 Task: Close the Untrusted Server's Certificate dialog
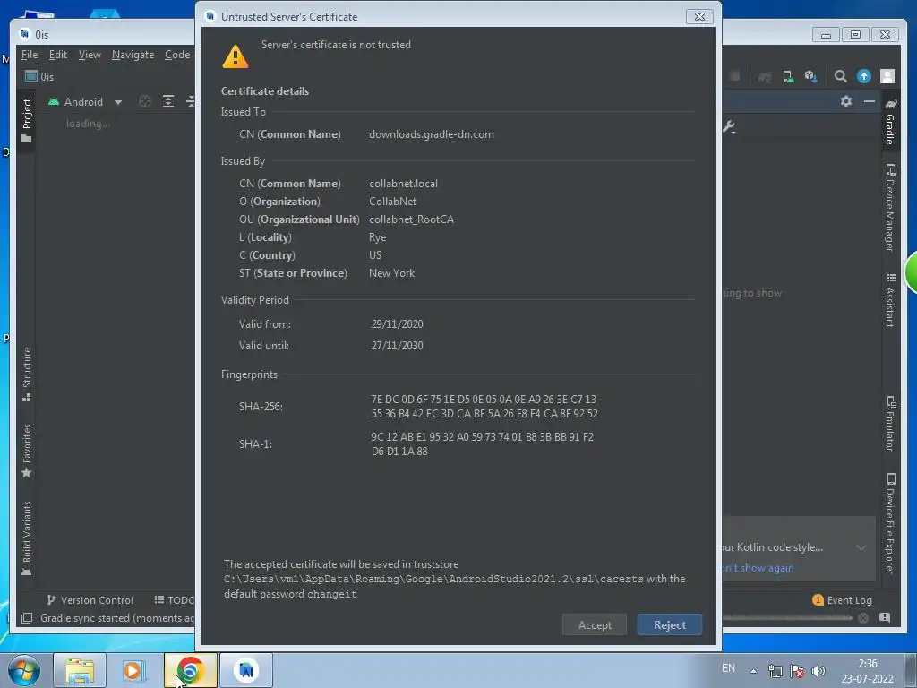(699, 16)
